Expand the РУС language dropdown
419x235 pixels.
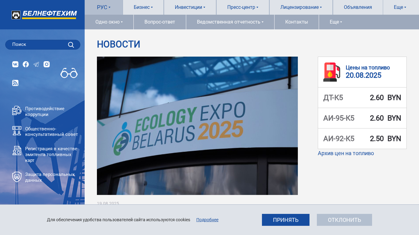click(104, 7)
